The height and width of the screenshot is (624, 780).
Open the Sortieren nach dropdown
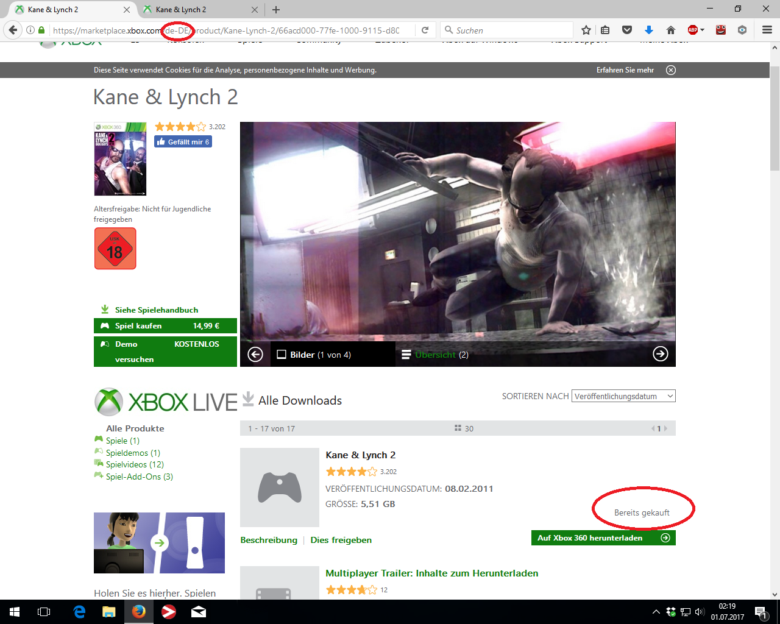point(623,396)
